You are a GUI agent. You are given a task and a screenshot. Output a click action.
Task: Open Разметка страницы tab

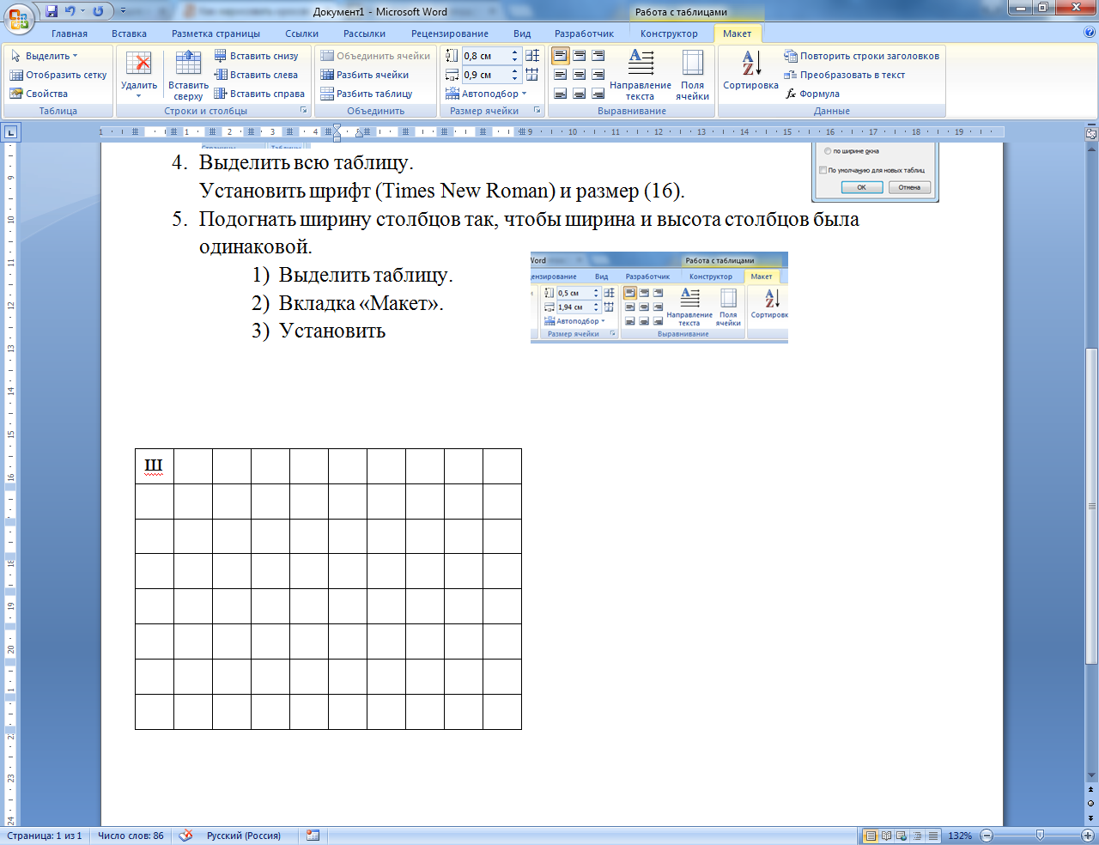coord(216,33)
